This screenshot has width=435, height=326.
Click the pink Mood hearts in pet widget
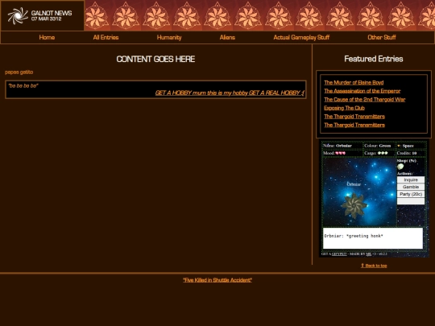coord(341,153)
